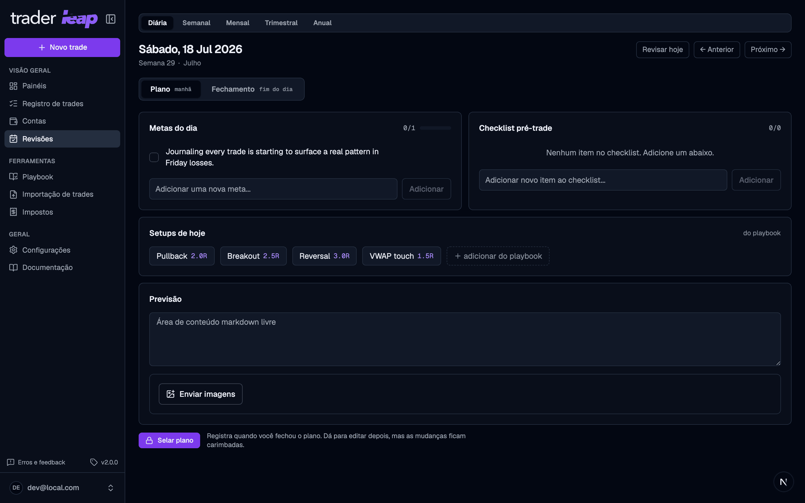Open Painéis dashboard icon
Screen dimensions: 805x503
(13, 86)
